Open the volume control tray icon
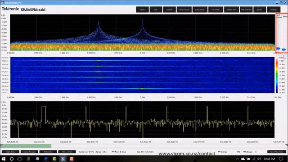 (259, 159)
